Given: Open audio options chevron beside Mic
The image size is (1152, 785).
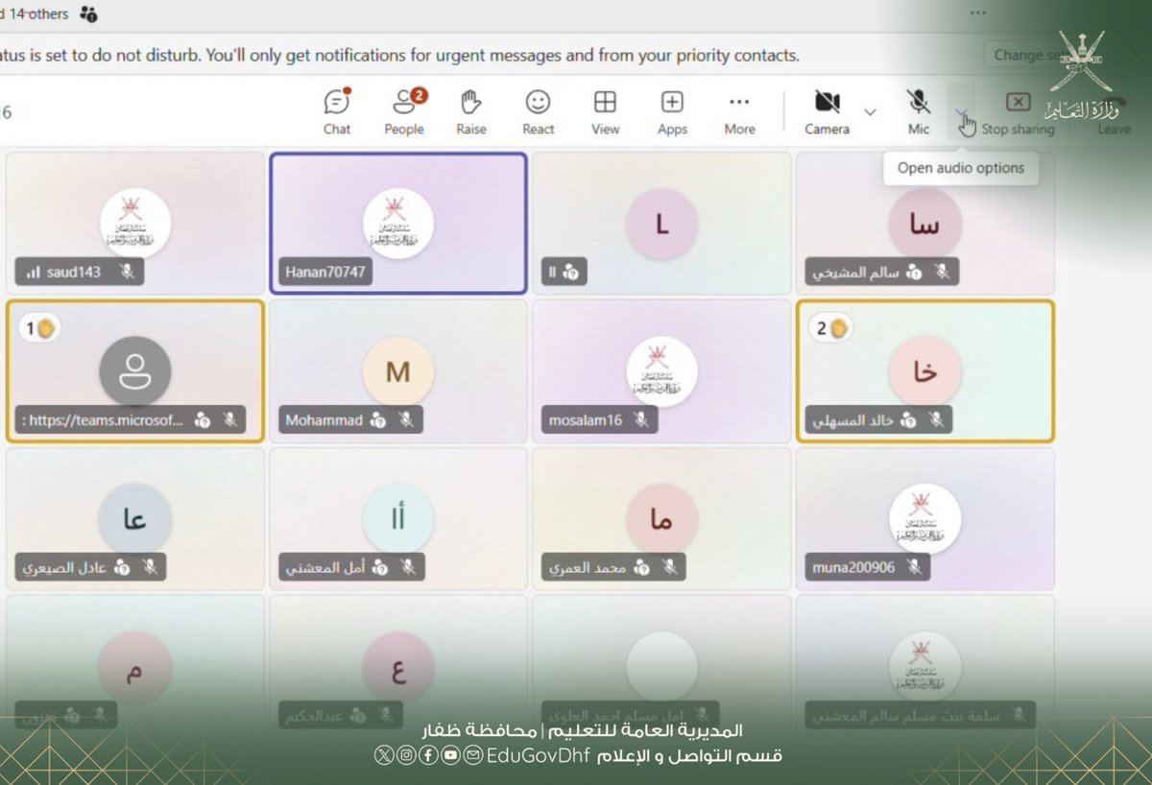Looking at the screenshot, I should click(961, 112).
